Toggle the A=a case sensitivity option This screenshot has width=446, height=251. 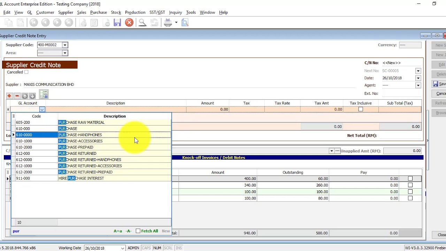(x=118, y=231)
